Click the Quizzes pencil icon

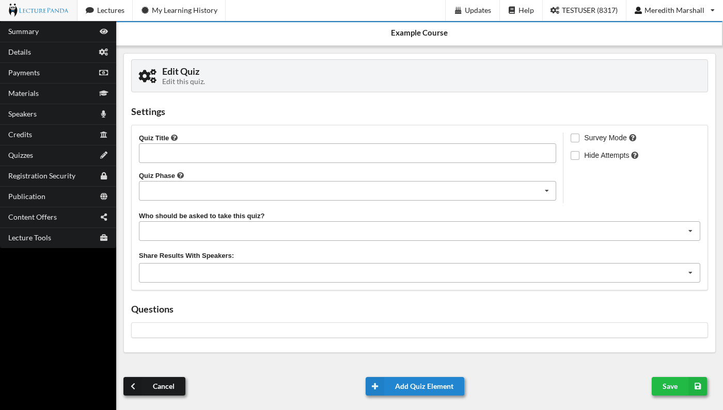(104, 155)
